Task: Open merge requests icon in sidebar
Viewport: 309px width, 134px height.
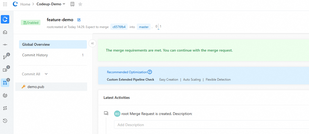Action: (5, 82)
